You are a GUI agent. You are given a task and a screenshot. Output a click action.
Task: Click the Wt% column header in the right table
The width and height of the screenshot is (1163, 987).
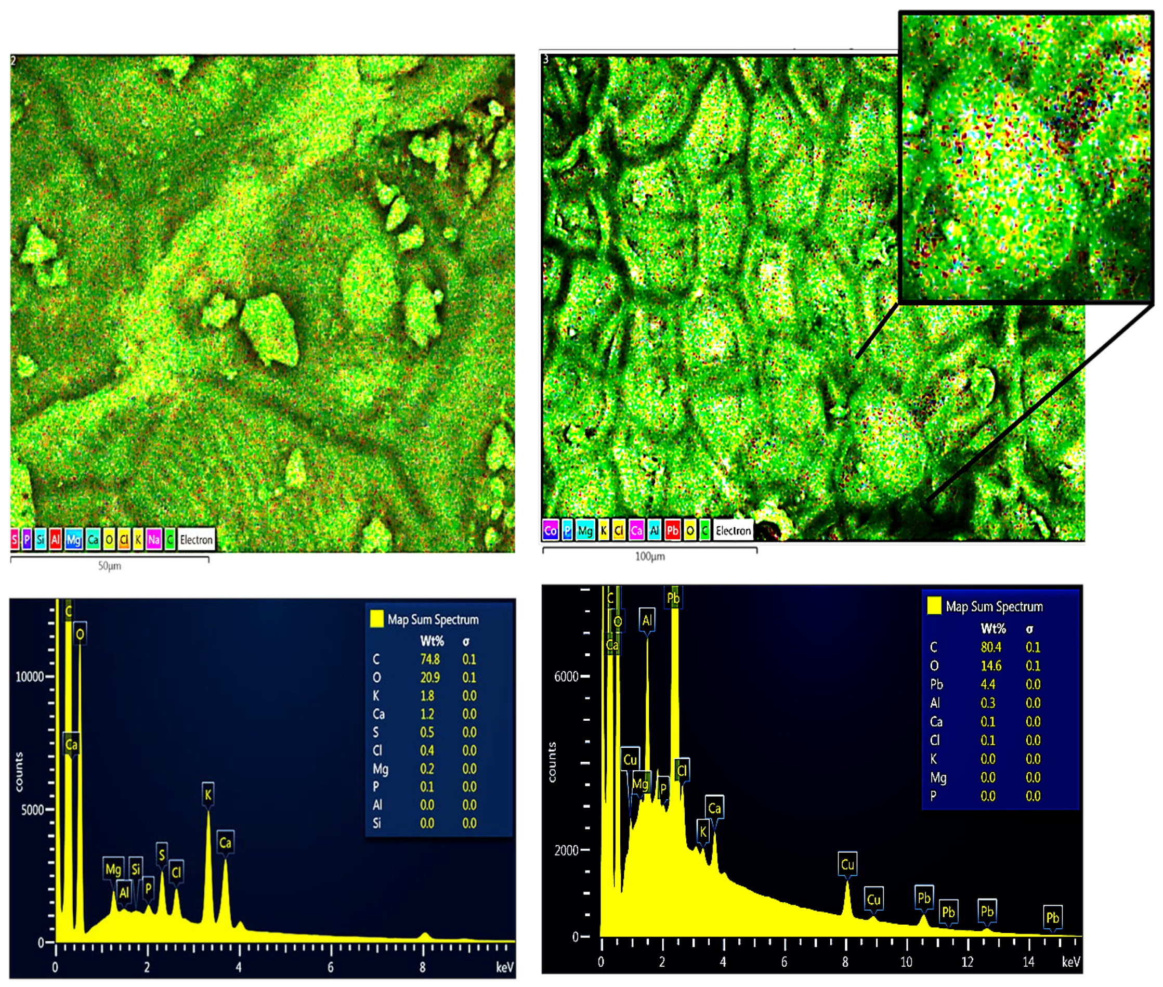(x=994, y=628)
